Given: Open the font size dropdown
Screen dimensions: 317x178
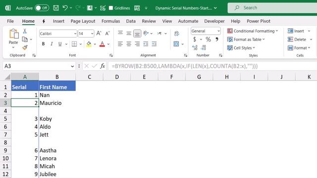Looking at the screenshot, I should pos(92,34).
